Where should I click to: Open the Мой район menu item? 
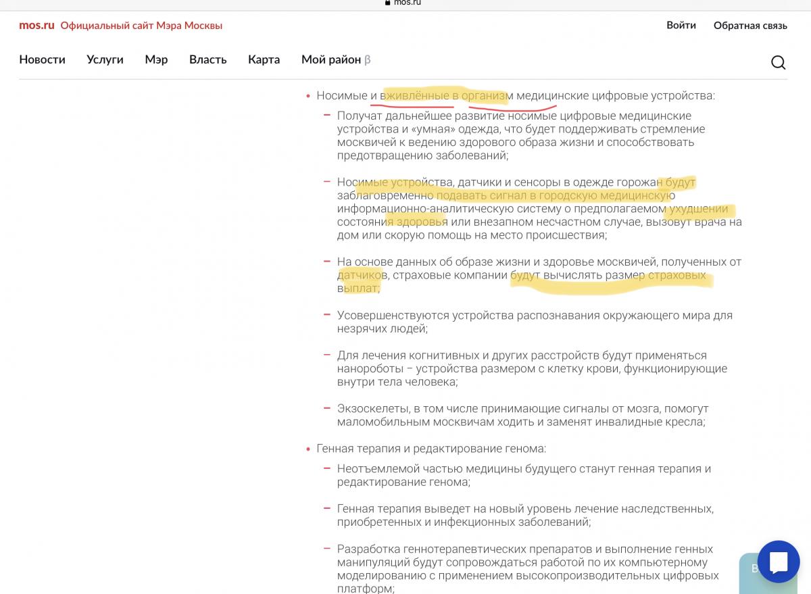pos(336,59)
